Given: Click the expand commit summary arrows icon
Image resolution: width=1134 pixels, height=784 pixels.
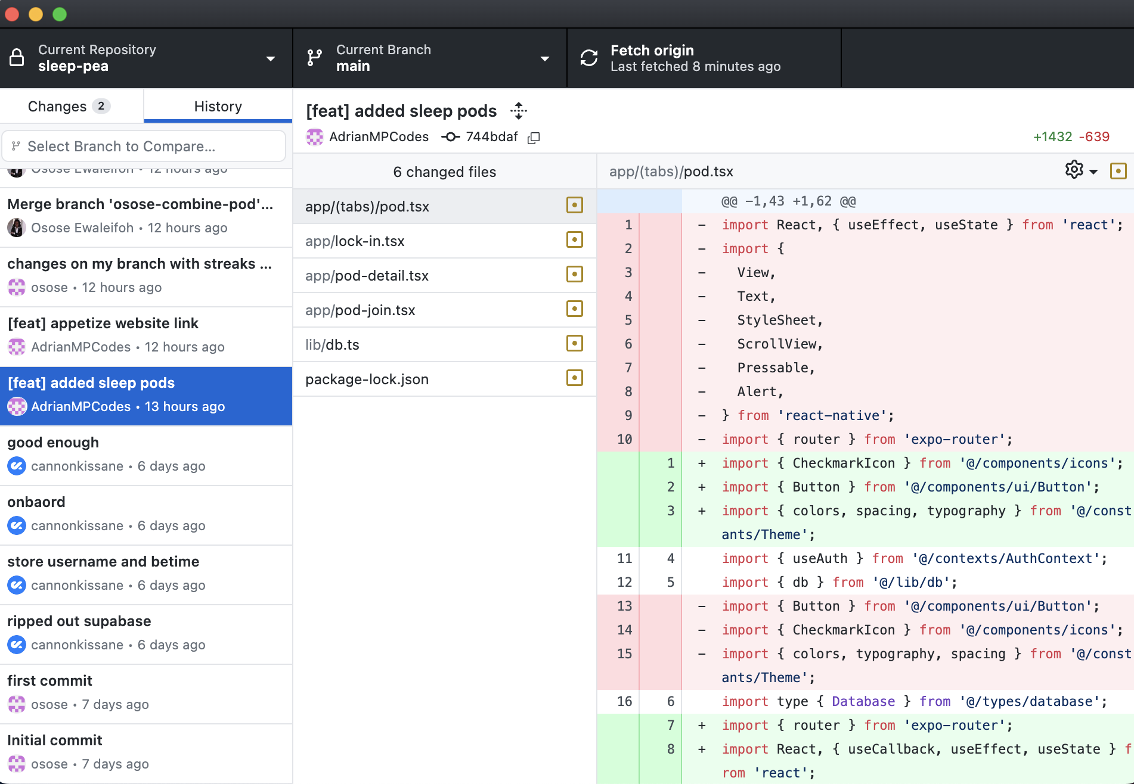Looking at the screenshot, I should click(x=519, y=111).
